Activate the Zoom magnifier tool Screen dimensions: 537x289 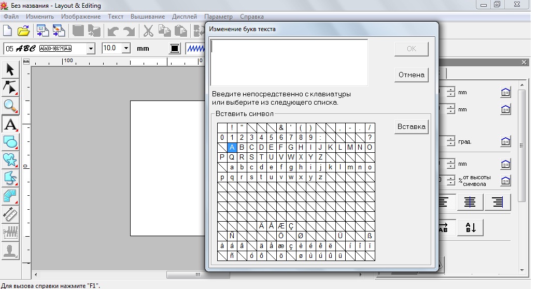[x=10, y=106]
